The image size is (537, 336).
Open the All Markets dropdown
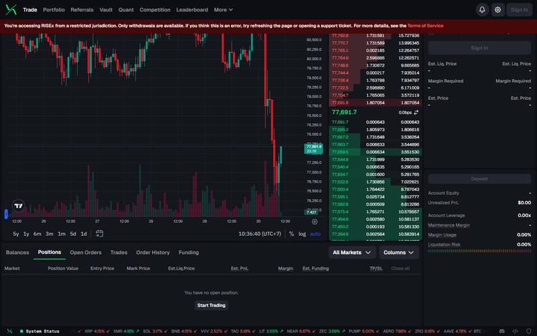point(352,253)
